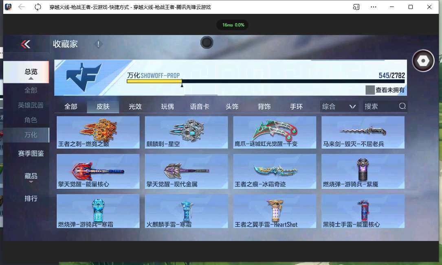Screen dimensions: 442x265
Task: Minimize the cloud game window
Action: pyautogui.click(x=392, y=7)
